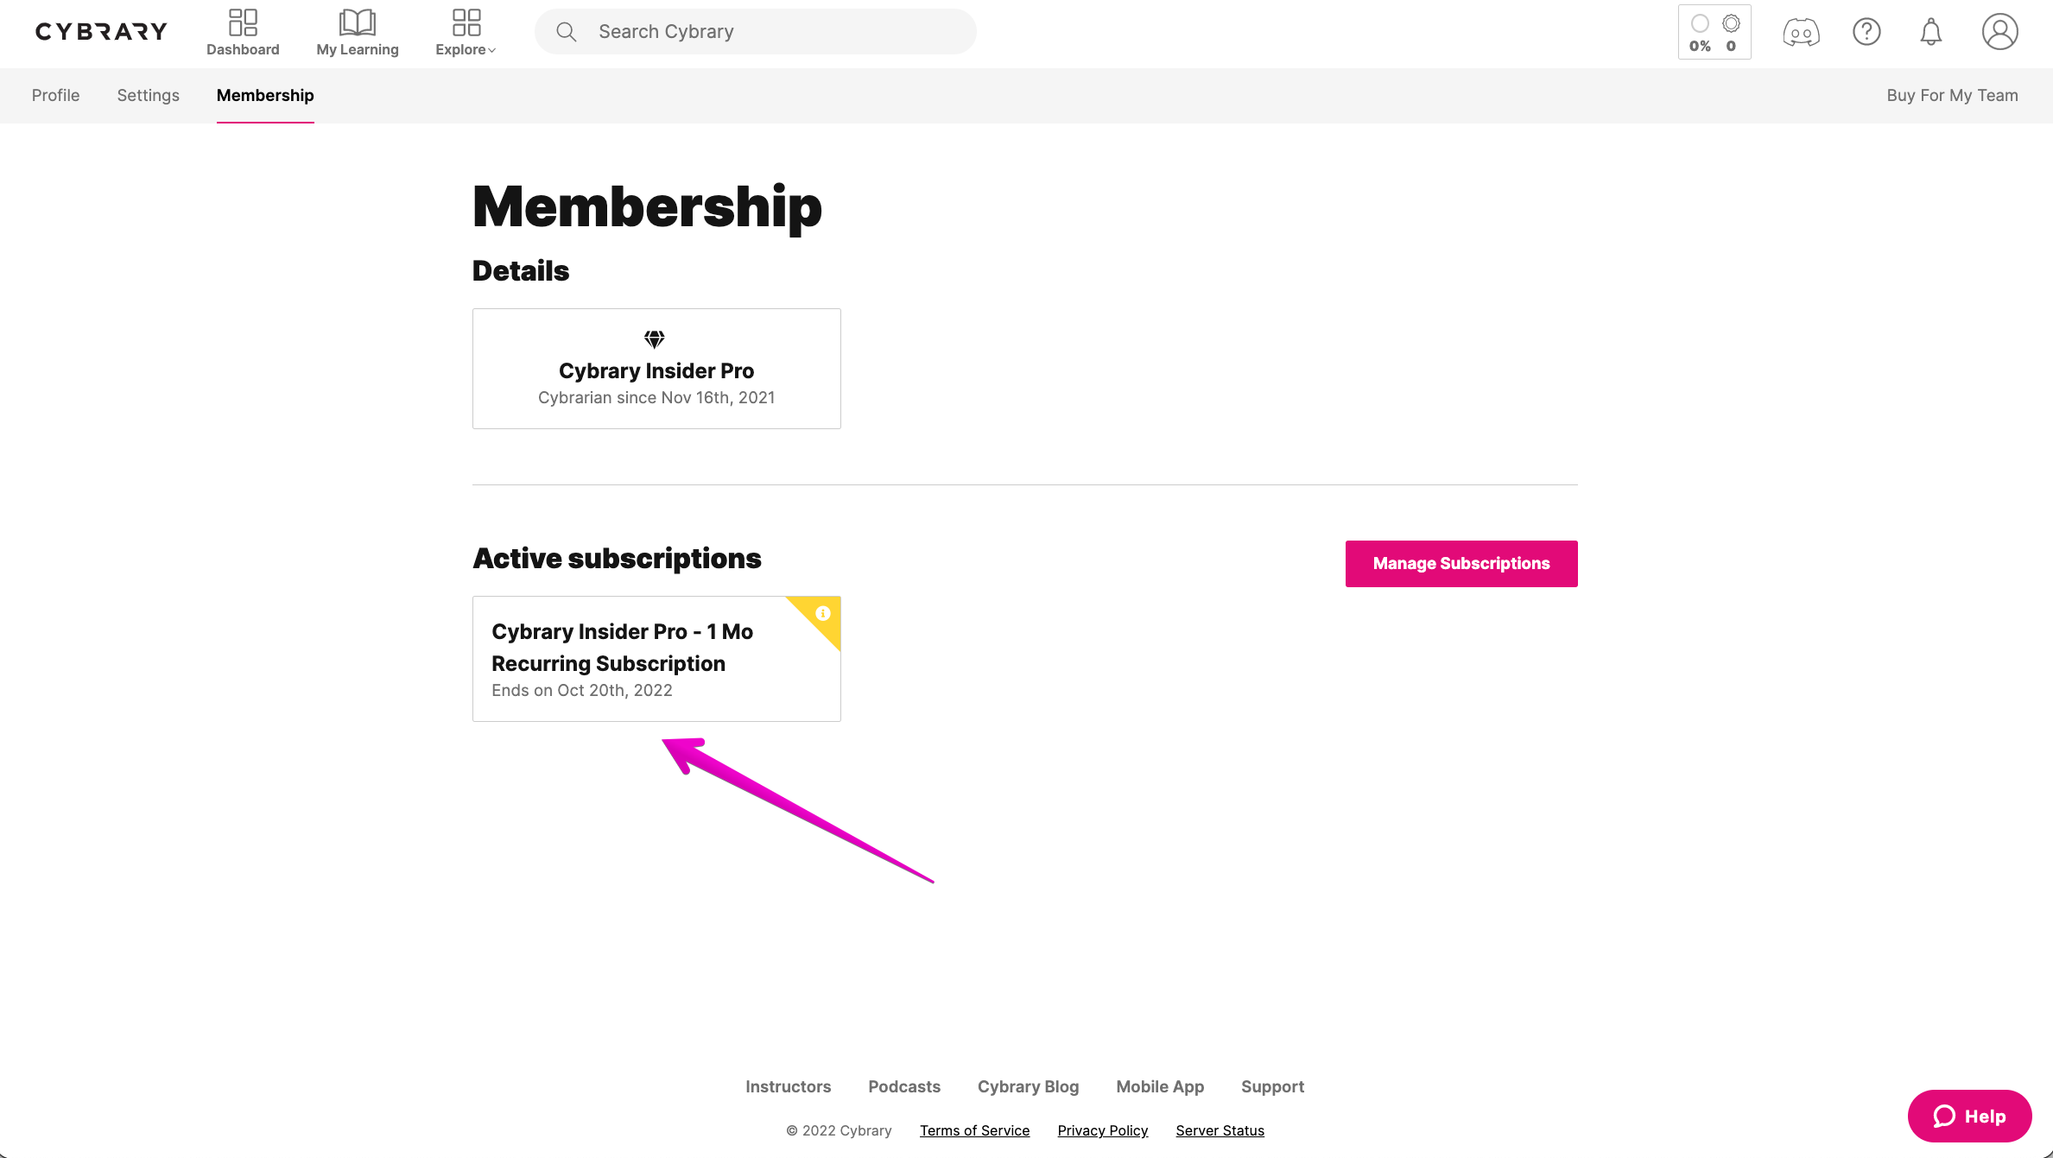This screenshot has height=1158, width=2053.
Task: Open the Cybrary Blog footer link
Action: coord(1028,1086)
